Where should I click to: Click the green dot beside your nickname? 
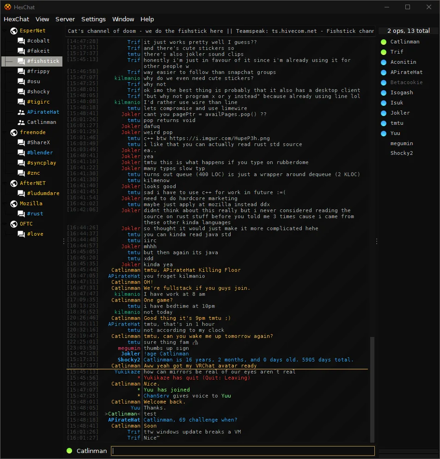tap(69, 451)
